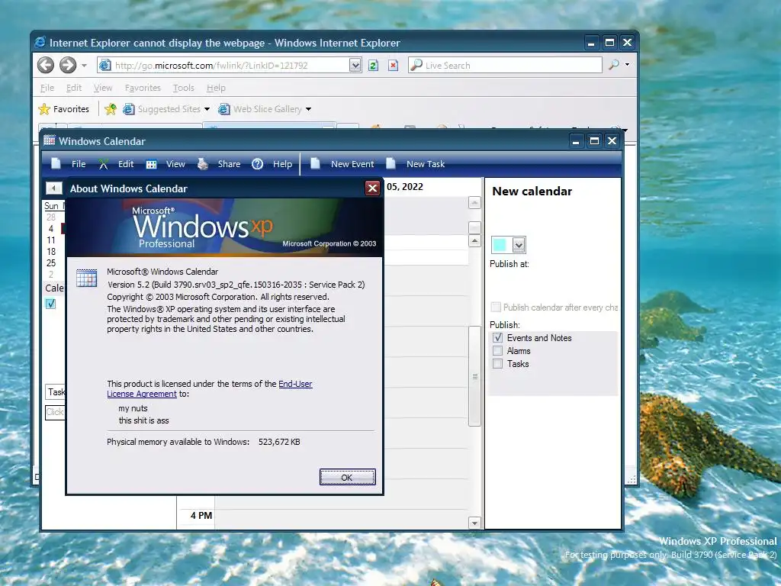Minimize the Internet Explorer window
The image size is (781, 586).
(591, 43)
